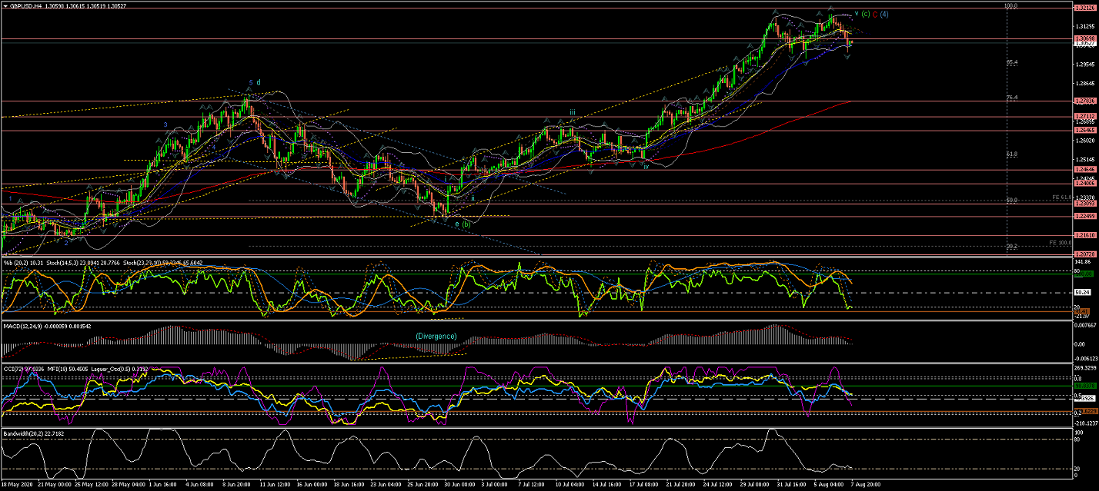Select the red C wave label
The image size is (1099, 491).
pyautogui.click(x=875, y=14)
